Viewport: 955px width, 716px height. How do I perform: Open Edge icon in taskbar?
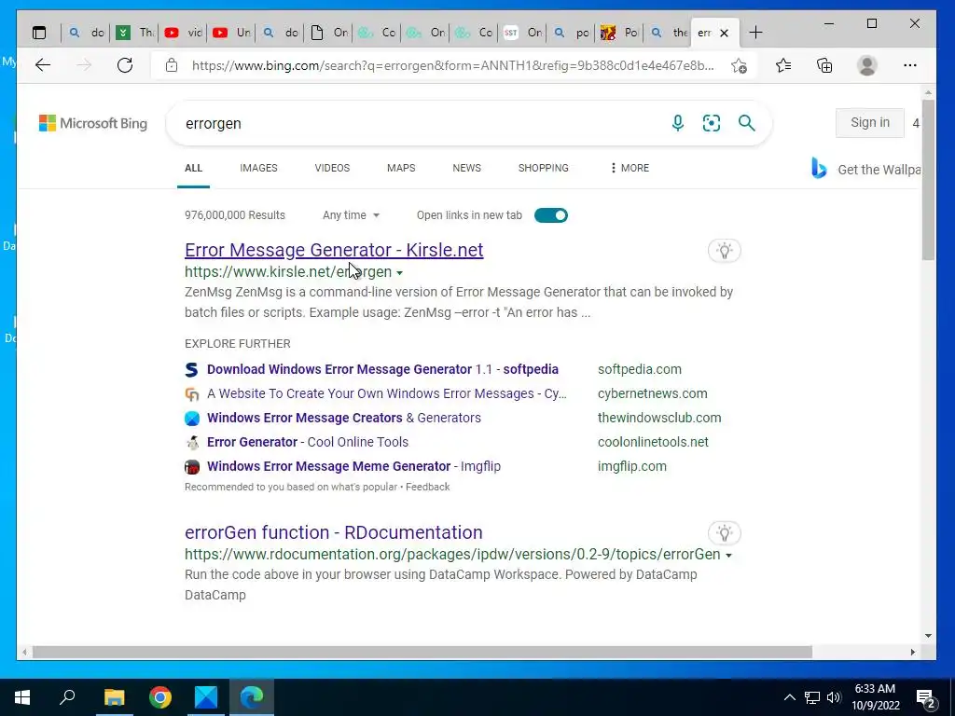(x=252, y=697)
